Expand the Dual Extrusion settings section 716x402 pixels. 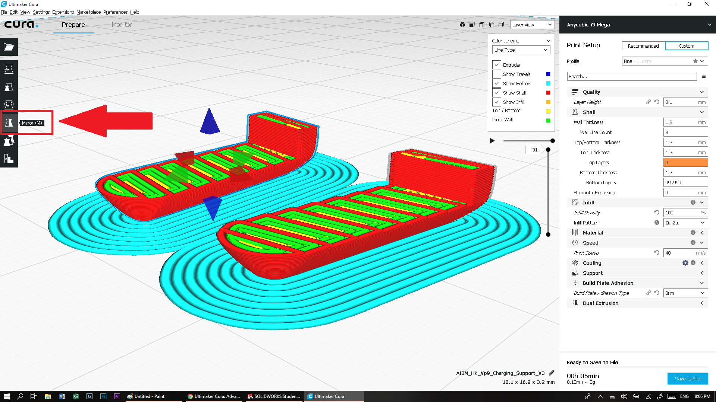[638, 303]
